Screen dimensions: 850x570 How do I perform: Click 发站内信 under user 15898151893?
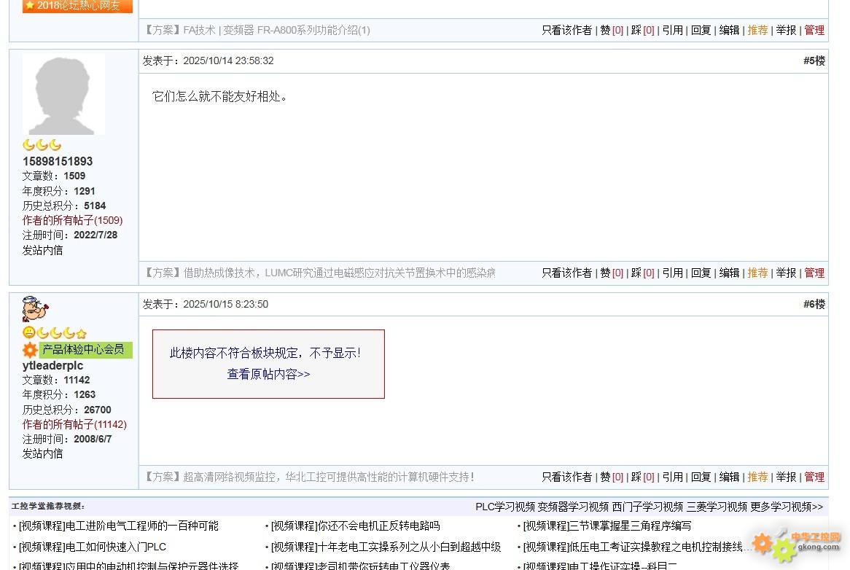click(x=42, y=250)
